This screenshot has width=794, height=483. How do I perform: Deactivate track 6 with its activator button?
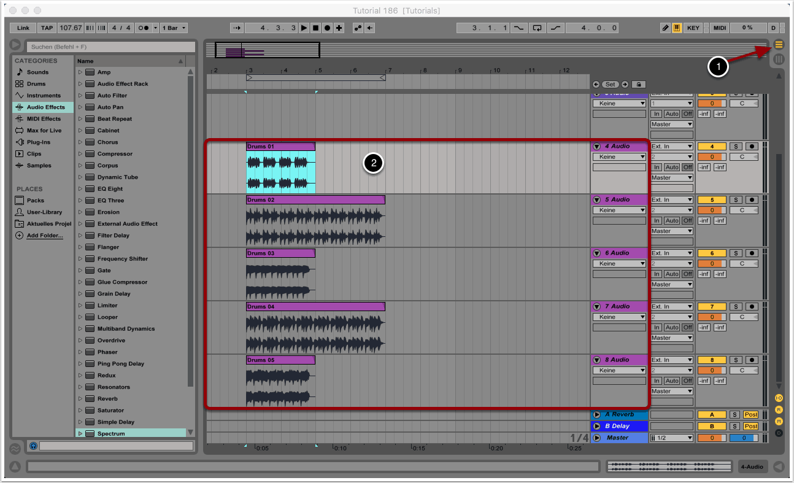click(x=711, y=253)
